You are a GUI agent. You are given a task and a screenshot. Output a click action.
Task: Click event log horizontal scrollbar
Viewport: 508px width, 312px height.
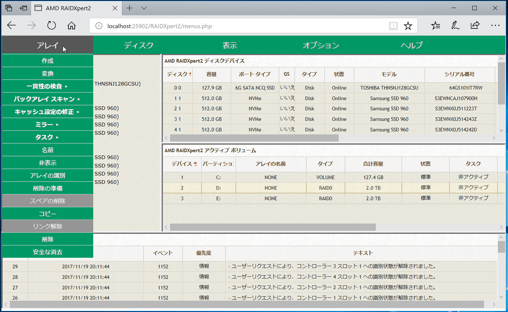pos(247,304)
